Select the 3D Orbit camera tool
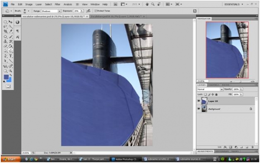Screen dimensions: 260x163 click(10, 66)
